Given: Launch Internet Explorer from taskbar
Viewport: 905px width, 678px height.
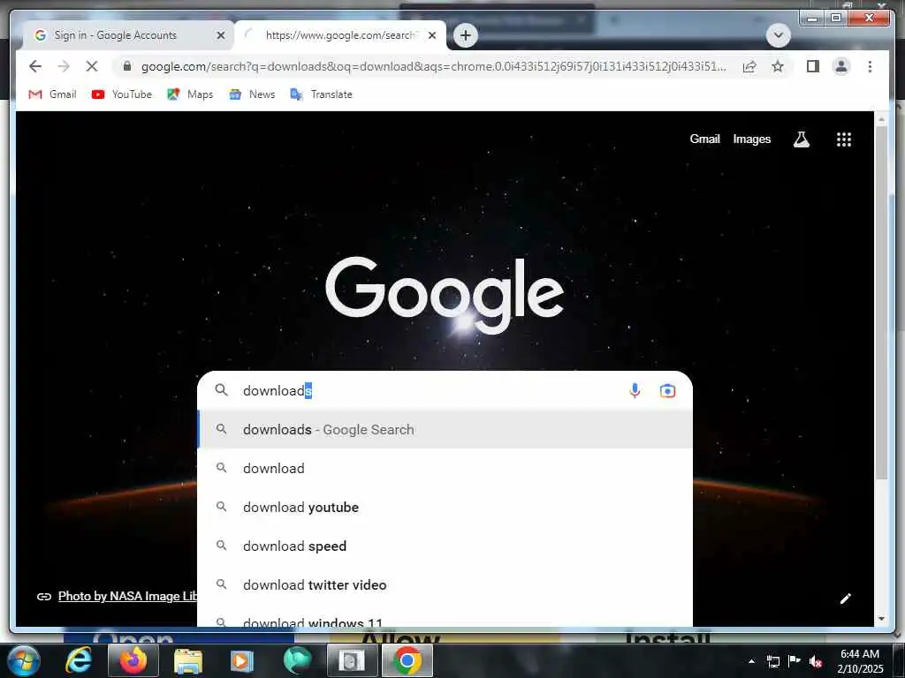Looking at the screenshot, I should 78,660.
